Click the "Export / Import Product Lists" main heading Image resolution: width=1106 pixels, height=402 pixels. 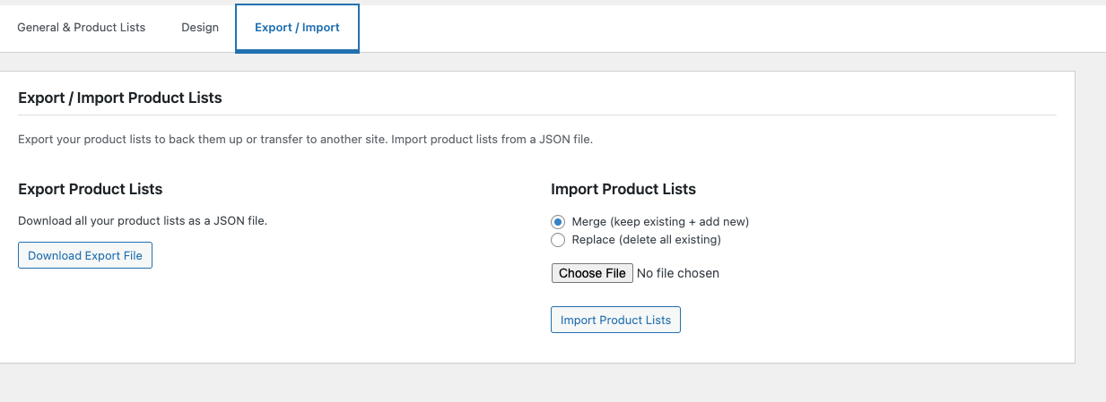[120, 98]
